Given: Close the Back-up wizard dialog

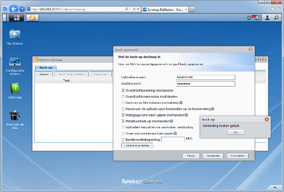Looking at the screenshot, I should tap(251, 49).
